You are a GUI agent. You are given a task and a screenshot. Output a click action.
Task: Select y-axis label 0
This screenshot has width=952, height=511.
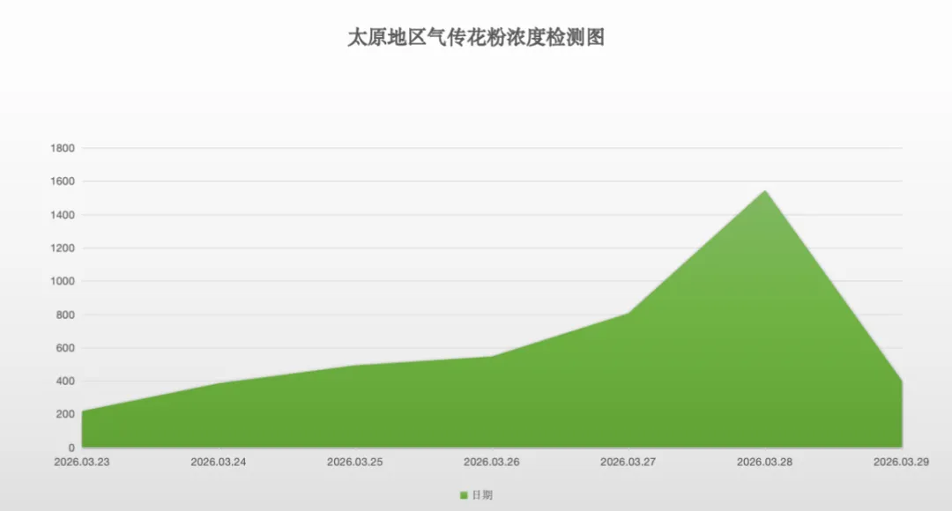point(71,448)
